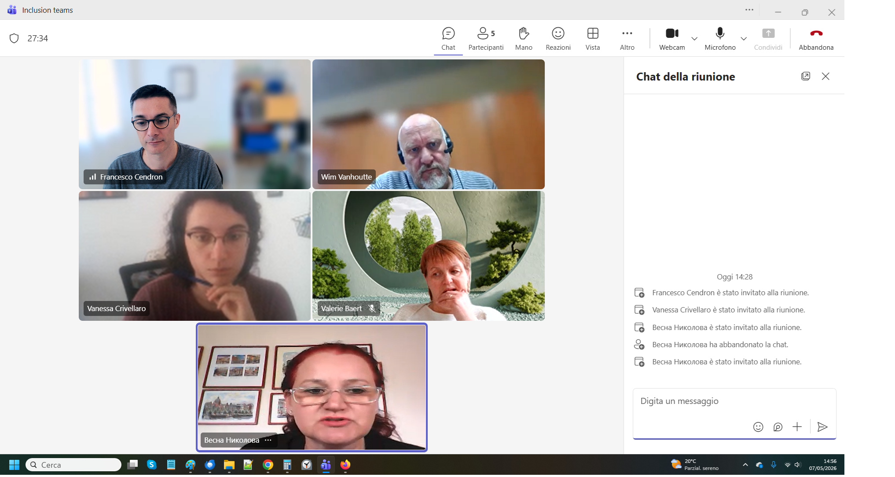895x477 pixels.
Task: Show the Partecipanti list
Action: [x=486, y=39]
